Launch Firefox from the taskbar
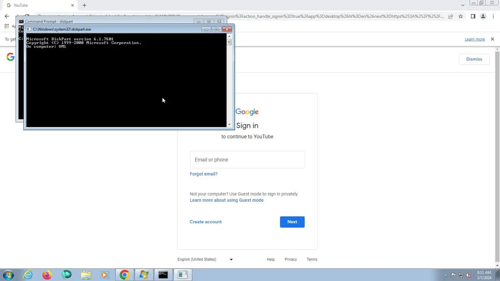The height and width of the screenshot is (281, 500). pyautogui.click(x=47, y=275)
